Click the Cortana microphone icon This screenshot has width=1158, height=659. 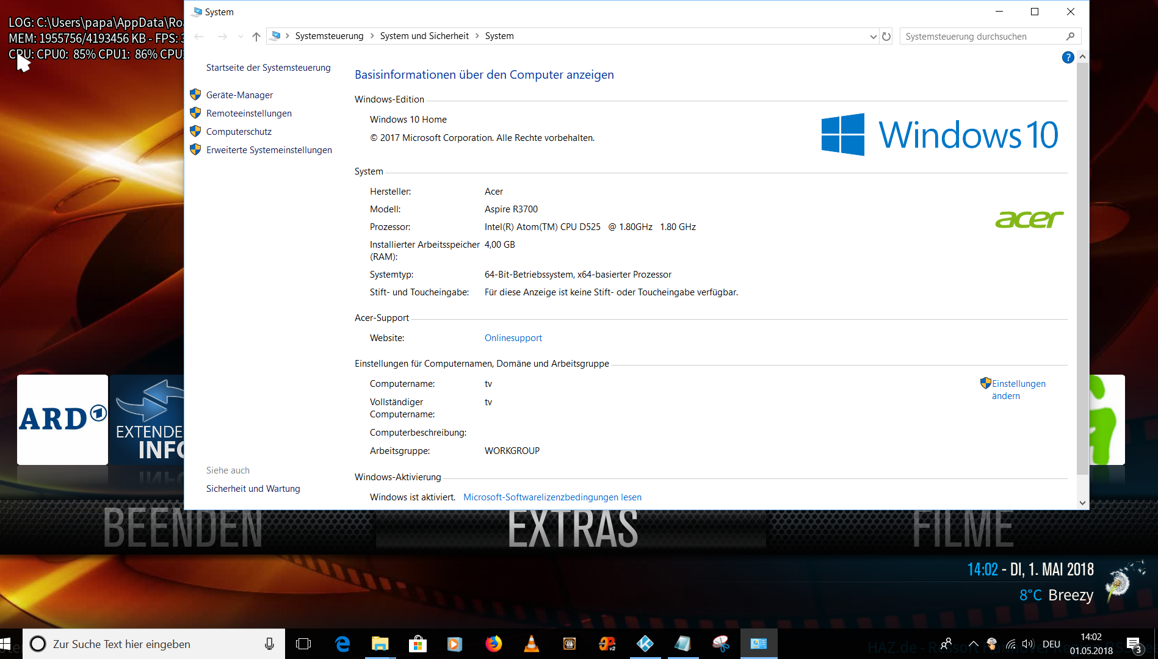pyautogui.click(x=269, y=644)
